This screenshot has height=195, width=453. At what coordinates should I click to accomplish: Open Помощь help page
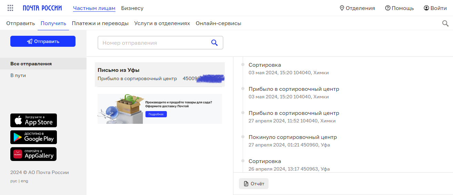(x=400, y=8)
